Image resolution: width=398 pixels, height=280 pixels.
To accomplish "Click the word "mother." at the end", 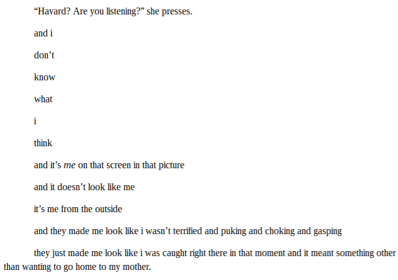I will tap(137, 267).
